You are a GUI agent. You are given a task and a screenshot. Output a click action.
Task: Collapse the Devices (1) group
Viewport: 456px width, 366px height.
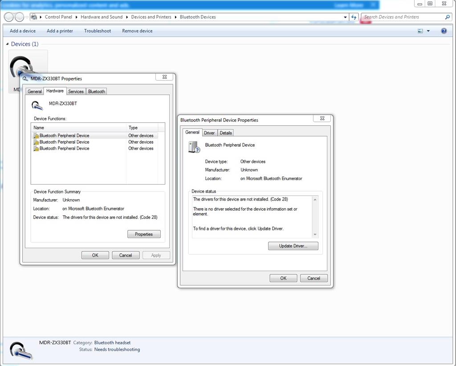coord(7,44)
